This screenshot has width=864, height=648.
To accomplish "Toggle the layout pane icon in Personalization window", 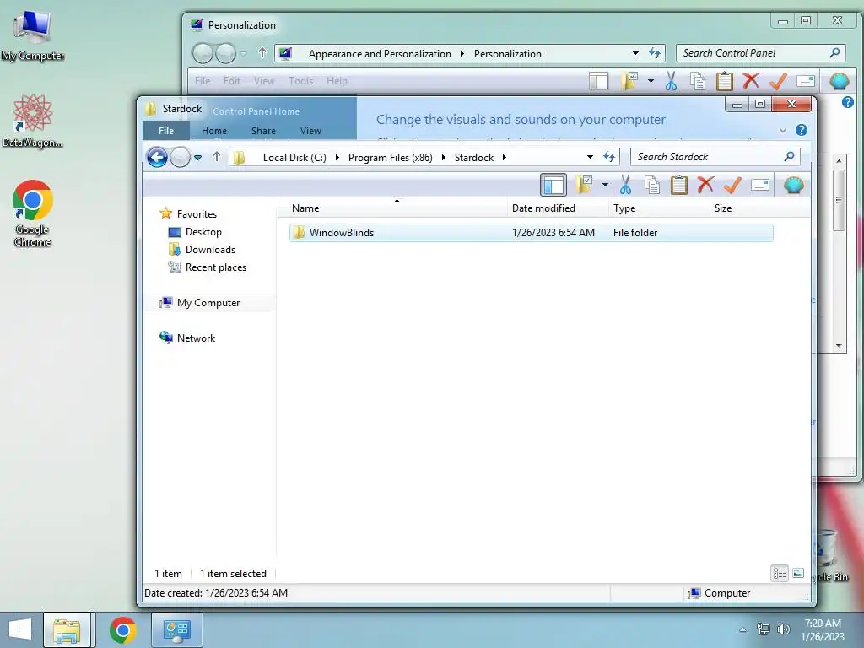I will [x=598, y=82].
